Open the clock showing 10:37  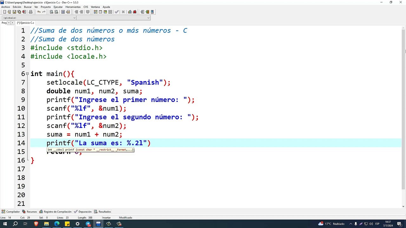(388, 224)
